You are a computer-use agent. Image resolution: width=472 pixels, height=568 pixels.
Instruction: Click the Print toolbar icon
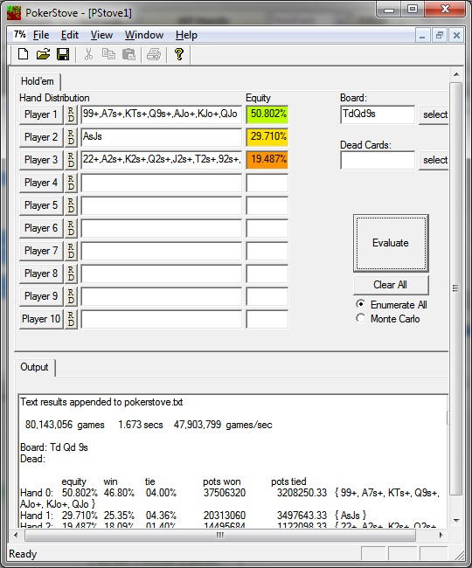tap(154, 54)
